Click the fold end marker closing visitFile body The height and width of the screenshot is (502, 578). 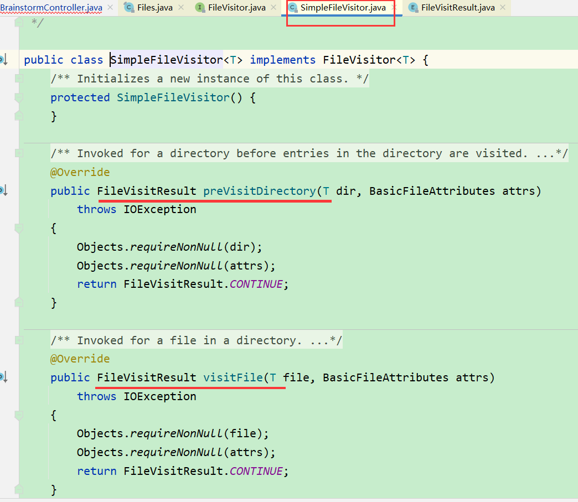[19, 489]
